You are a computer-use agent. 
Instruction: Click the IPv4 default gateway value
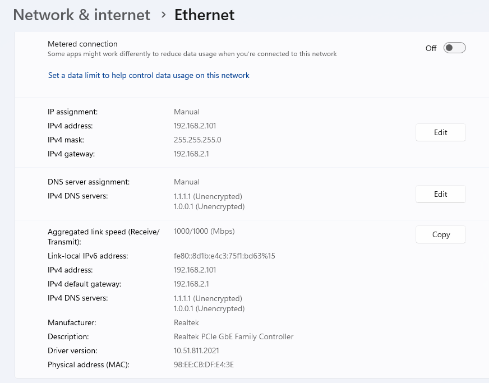(x=191, y=284)
